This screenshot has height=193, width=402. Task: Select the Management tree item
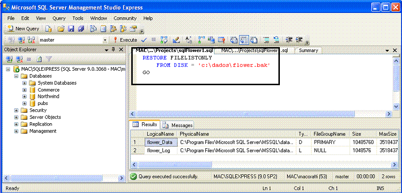pos(43,131)
